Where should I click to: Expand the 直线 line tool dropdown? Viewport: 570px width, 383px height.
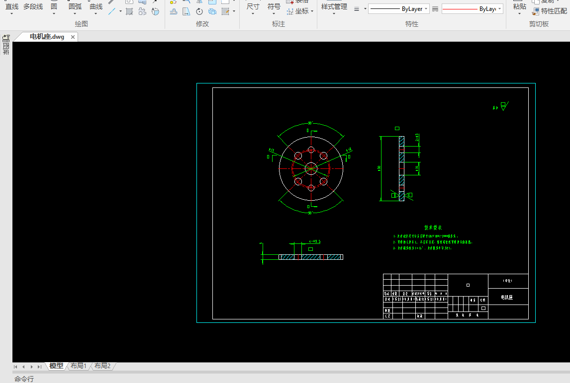tap(12, 14)
